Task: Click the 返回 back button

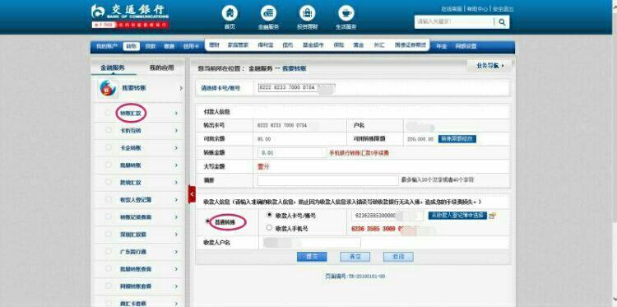Action: (x=398, y=257)
